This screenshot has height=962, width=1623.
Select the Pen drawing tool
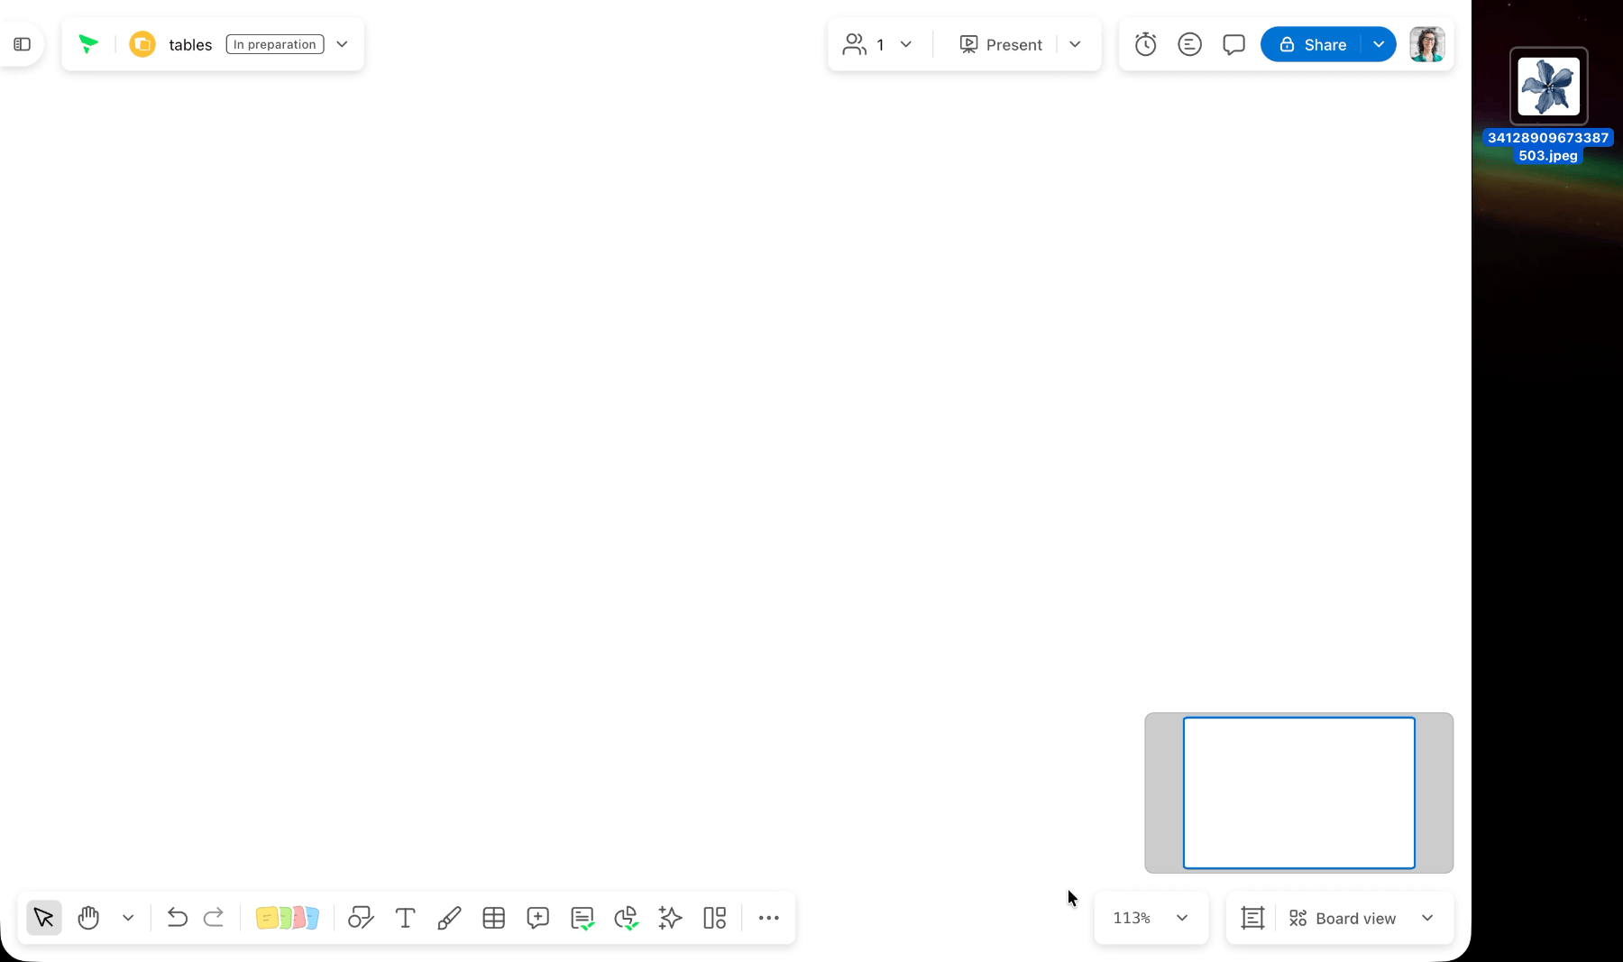pos(449,918)
